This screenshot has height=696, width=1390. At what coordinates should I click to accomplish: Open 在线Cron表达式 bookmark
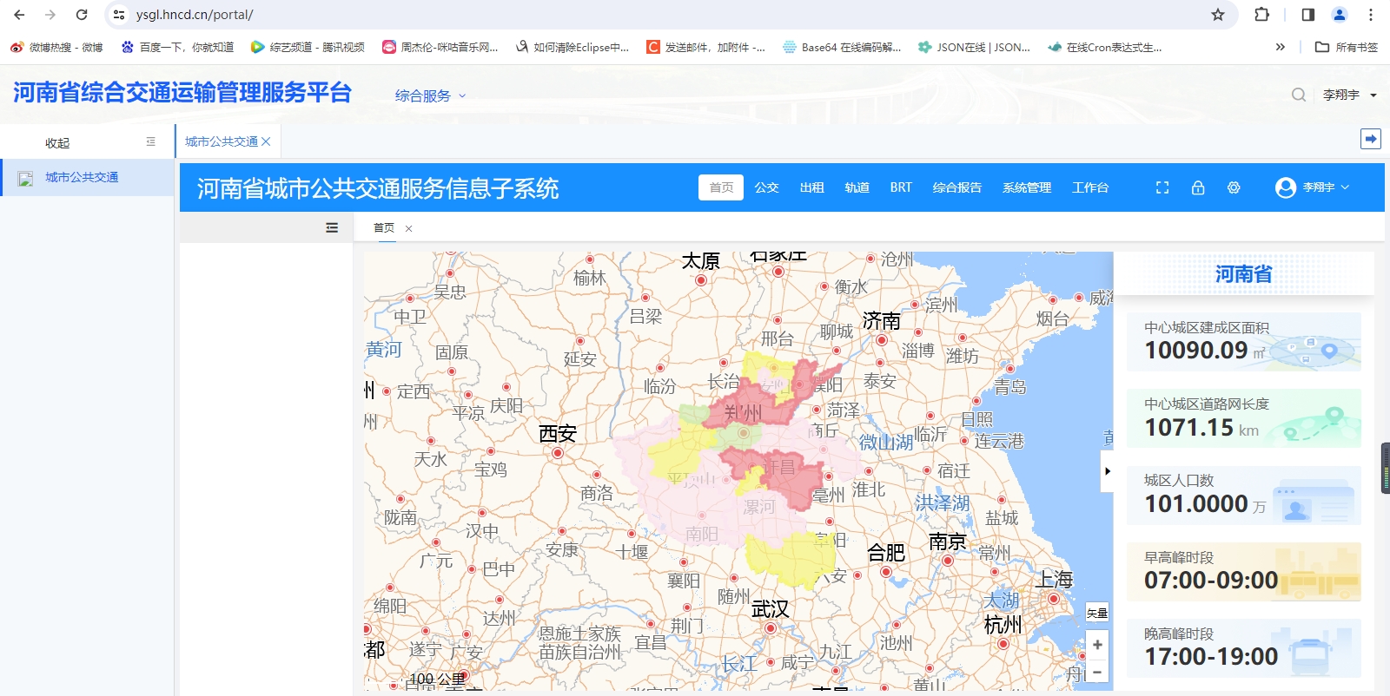pos(1105,48)
